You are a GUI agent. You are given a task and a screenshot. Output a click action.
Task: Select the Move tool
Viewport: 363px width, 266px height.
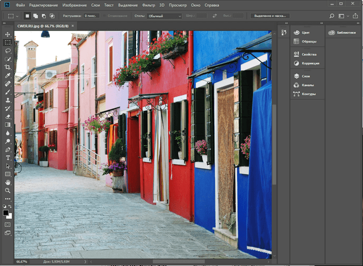tap(8, 34)
